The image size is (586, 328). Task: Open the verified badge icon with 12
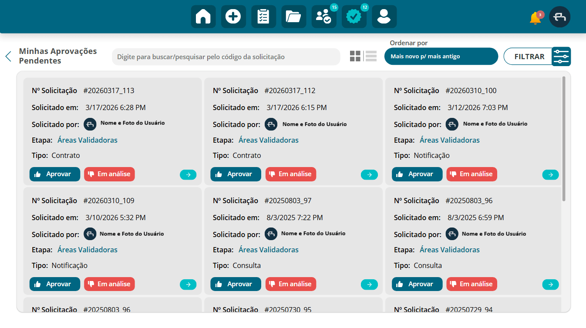pyautogui.click(x=354, y=17)
